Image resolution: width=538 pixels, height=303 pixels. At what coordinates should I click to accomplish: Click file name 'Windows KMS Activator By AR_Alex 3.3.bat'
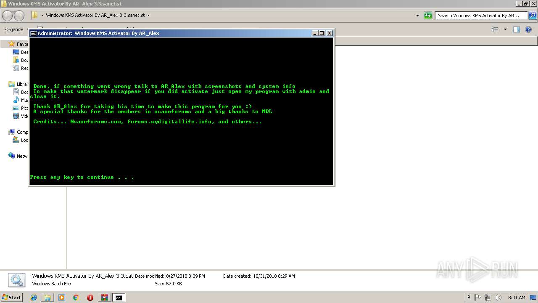tap(82, 276)
